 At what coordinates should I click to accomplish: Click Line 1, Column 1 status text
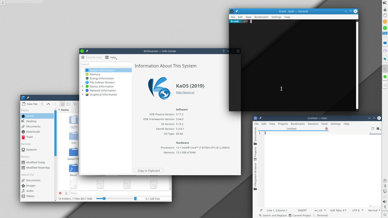click(x=277, y=210)
